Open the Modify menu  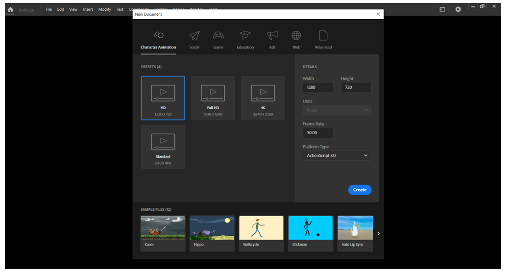click(x=105, y=9)
